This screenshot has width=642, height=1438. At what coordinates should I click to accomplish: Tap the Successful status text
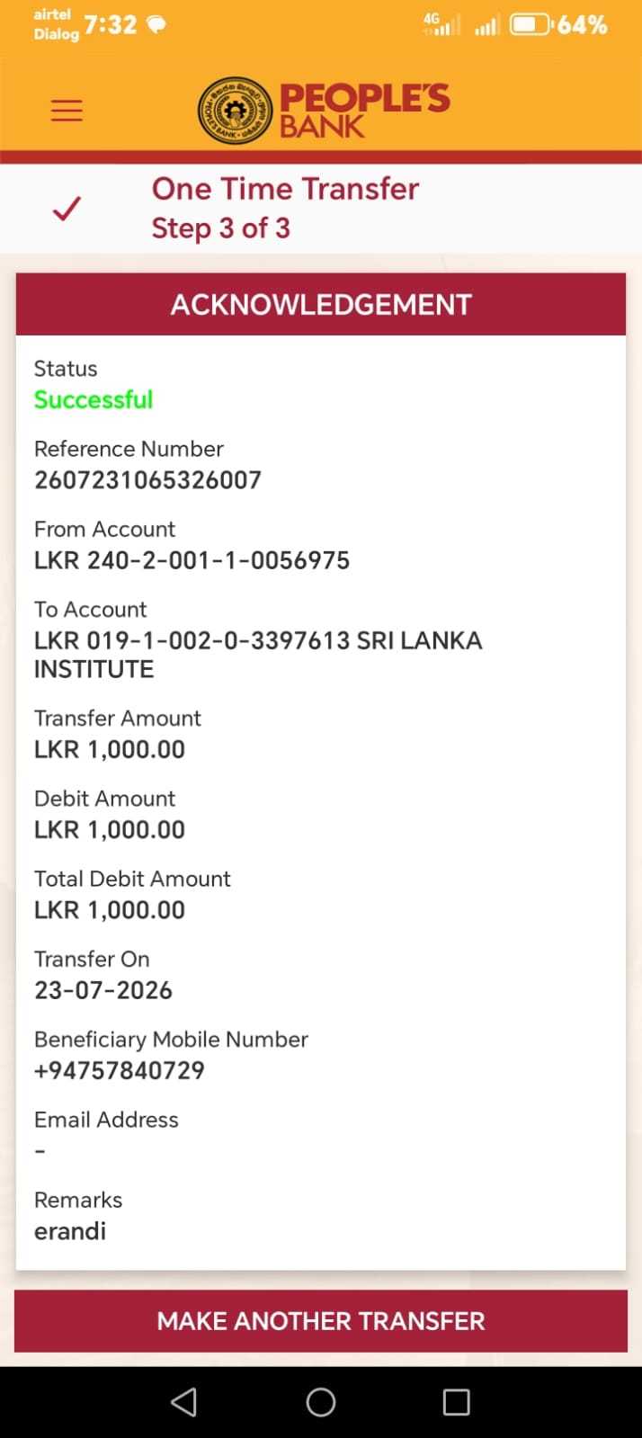pos(94,399)
